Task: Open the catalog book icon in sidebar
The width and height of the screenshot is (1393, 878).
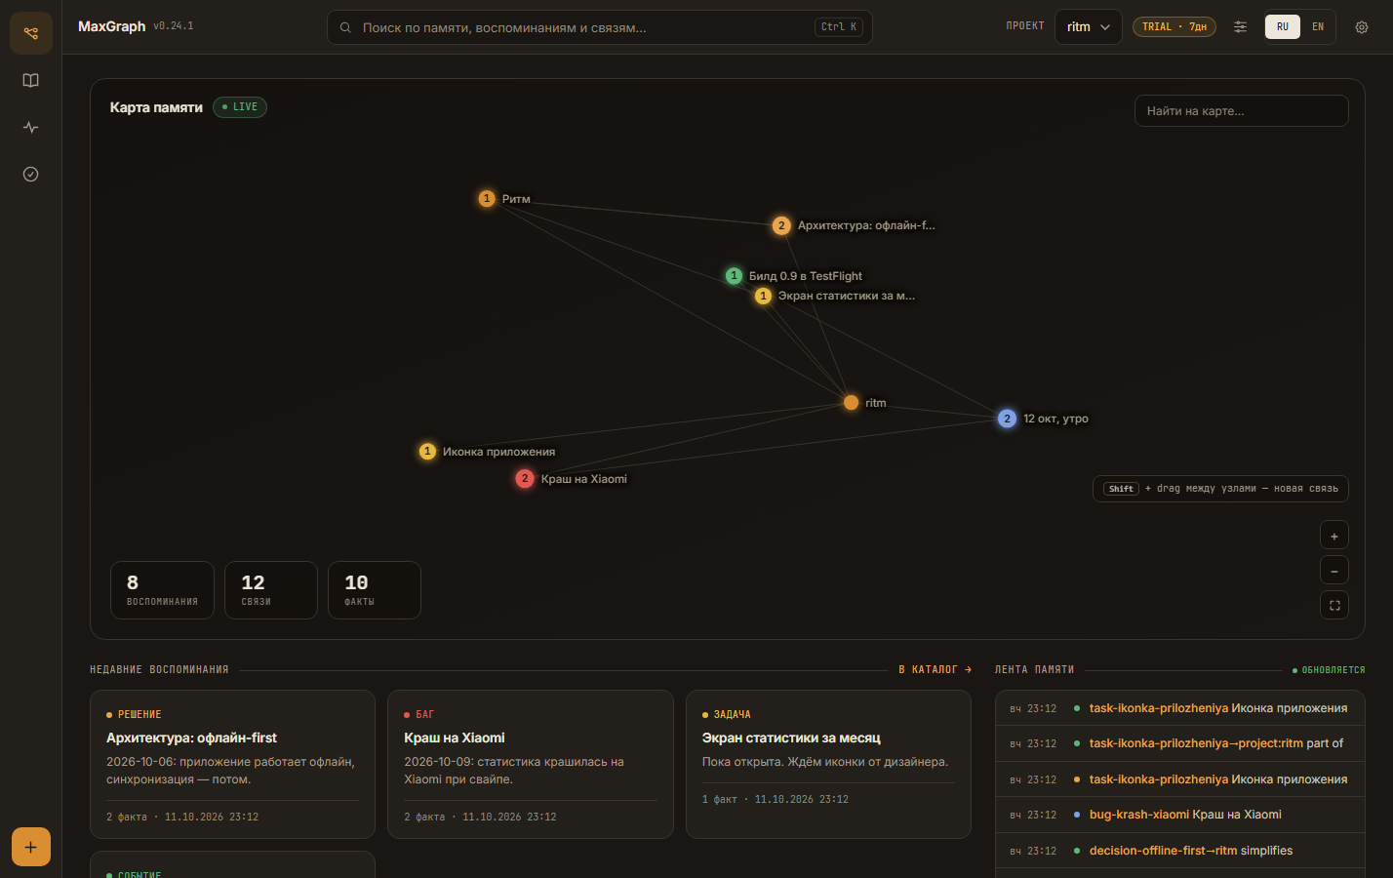Action: (x=31, y=80)
